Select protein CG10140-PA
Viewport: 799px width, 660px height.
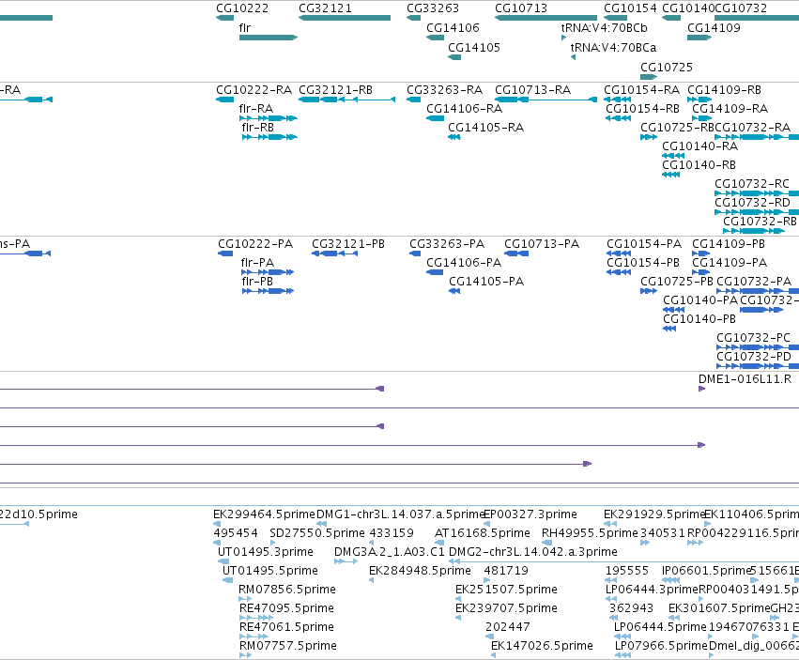[x=673, y=310]
